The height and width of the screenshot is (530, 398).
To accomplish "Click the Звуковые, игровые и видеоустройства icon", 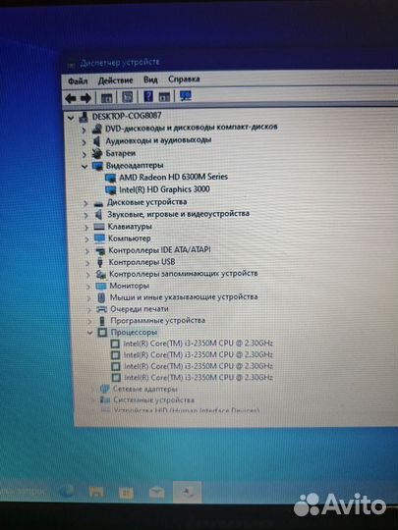I will coord(98,215).
